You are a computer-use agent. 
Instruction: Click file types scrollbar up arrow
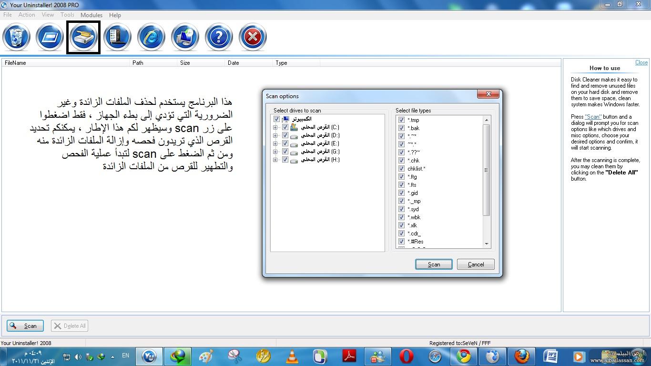pyautogui.click(x=487, y=120)
